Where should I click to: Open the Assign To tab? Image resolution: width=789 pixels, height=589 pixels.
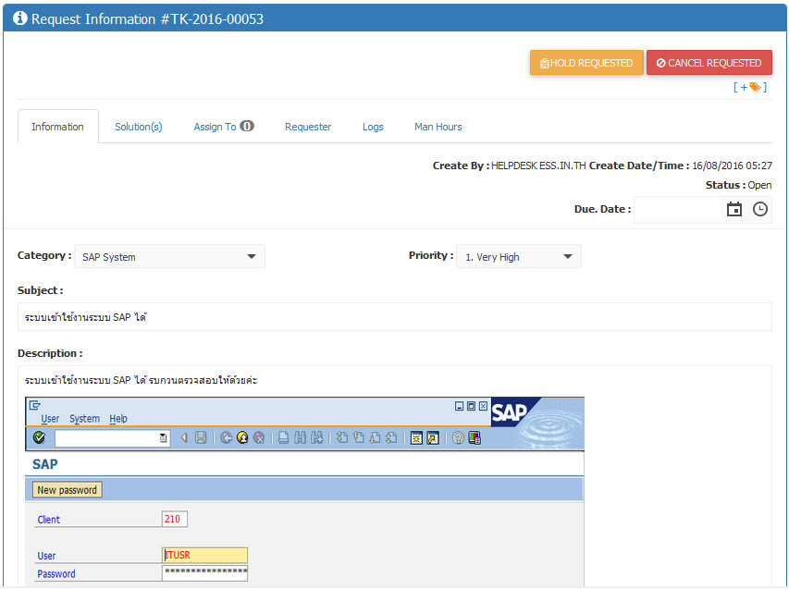pyautogui.click(x=224, y=127)
